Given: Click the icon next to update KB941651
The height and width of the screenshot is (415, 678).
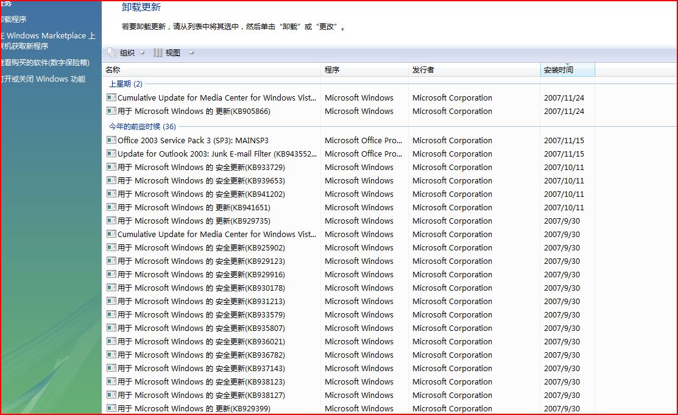Looking at the screenshot, I should coord(111,207).
